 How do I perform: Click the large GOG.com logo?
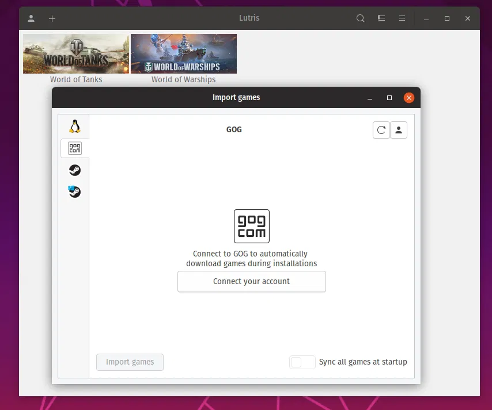coord(252,226)
